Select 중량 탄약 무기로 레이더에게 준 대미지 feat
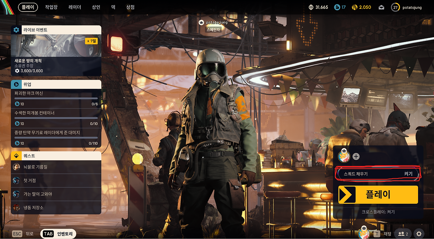434x239 pixels. point(56,138)
